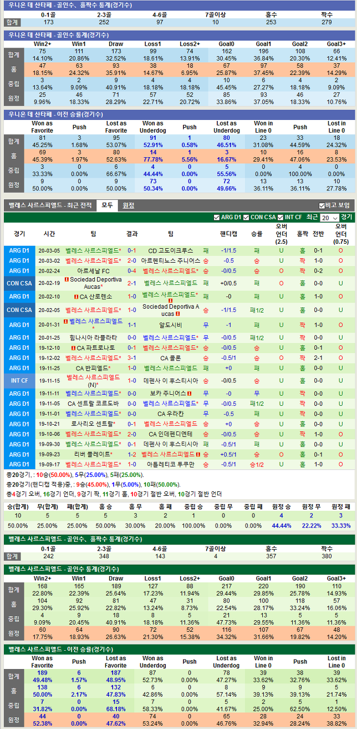Click the 우니온 데 산타페 - 이전 승률 section title
Image resolution: width=357 pixels, height=729 pixels.
(55, 114)
